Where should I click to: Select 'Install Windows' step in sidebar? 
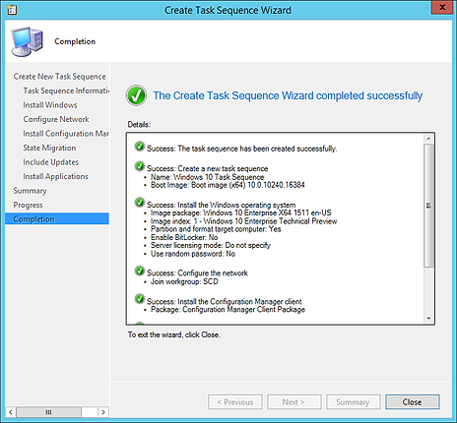coord(50,105)
